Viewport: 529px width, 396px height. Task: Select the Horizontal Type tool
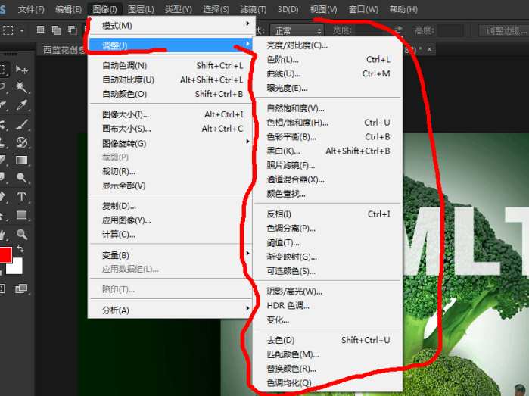(22, 197)
